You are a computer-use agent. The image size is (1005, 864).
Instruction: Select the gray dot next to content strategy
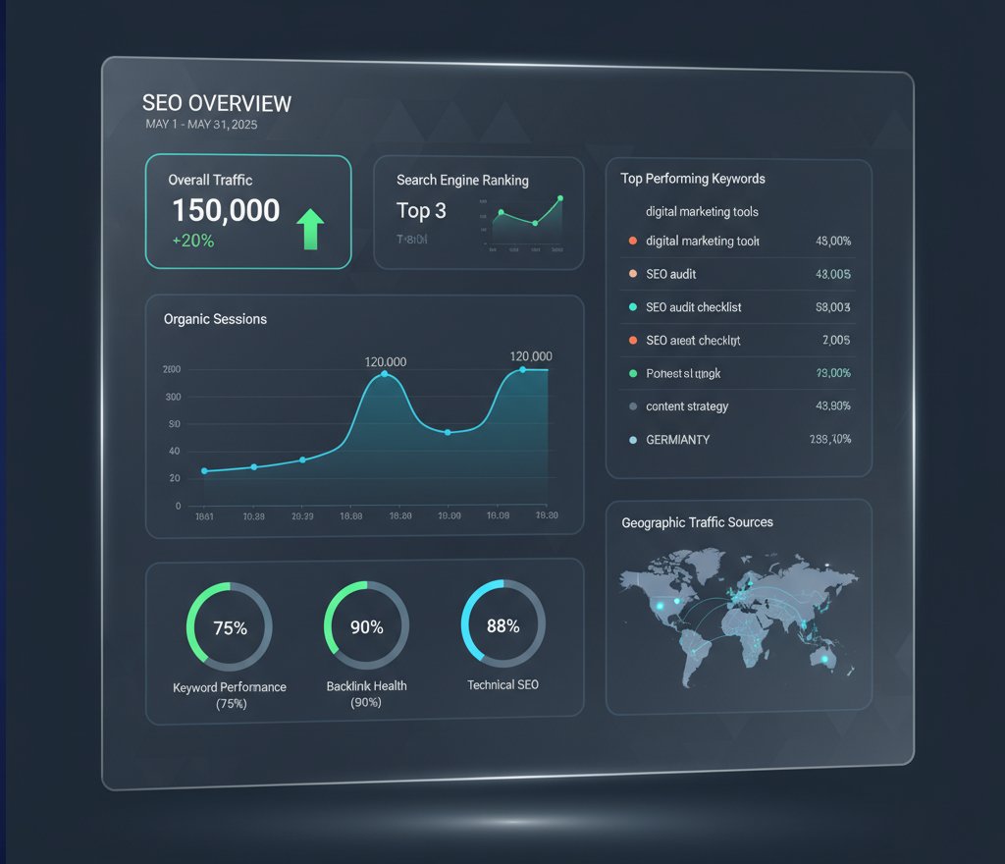(x=633, y=405)
